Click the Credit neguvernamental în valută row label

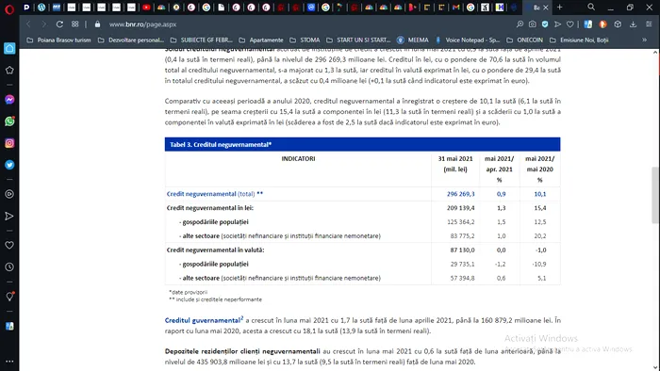(216, 250)
